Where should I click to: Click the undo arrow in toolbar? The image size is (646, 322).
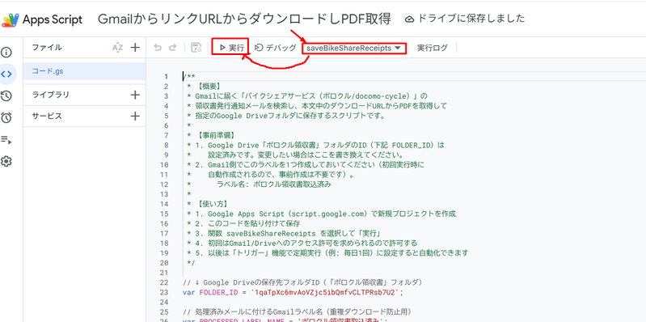pos(158,48)
